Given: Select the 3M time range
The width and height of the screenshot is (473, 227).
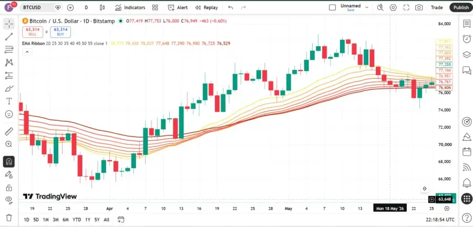Looking at the screenshot, I should coord(56,220).
